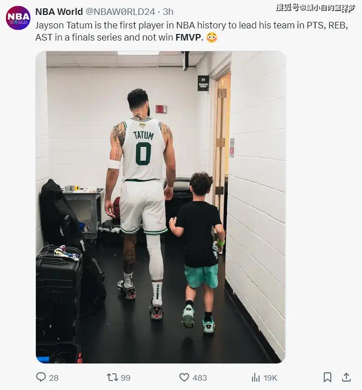Image resolution: width=362 pixels, height=390 pixels.
Task: Open the NBA World account name
Action: (x=59, y=12)
